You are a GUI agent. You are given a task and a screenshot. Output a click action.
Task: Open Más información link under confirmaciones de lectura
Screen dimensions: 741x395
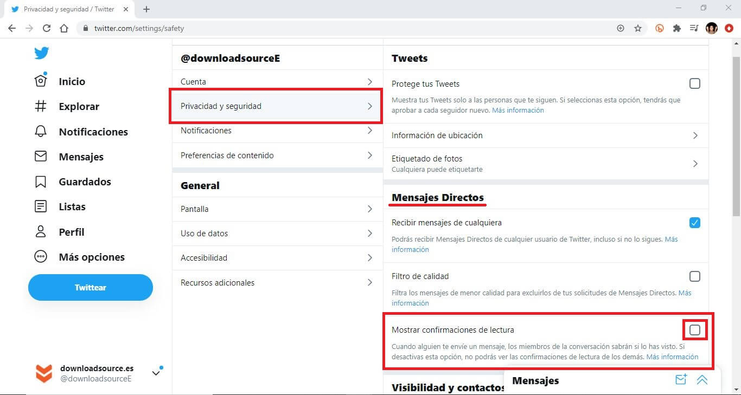point(672,357)
